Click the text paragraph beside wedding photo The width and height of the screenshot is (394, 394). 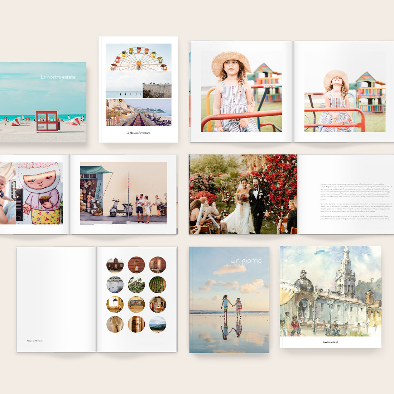356,201
